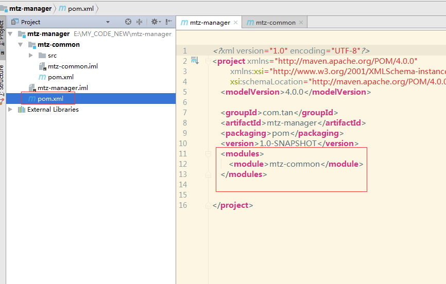Click the Hide Project panel icon
This screenshot has width=446, height=284.
169,22
